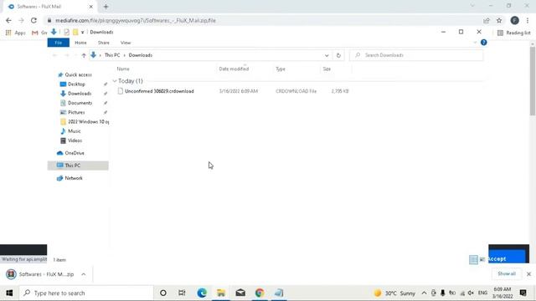Open the Chrome download item options arrow
Viewport: 536px width, 301px height.
[84, 274]
